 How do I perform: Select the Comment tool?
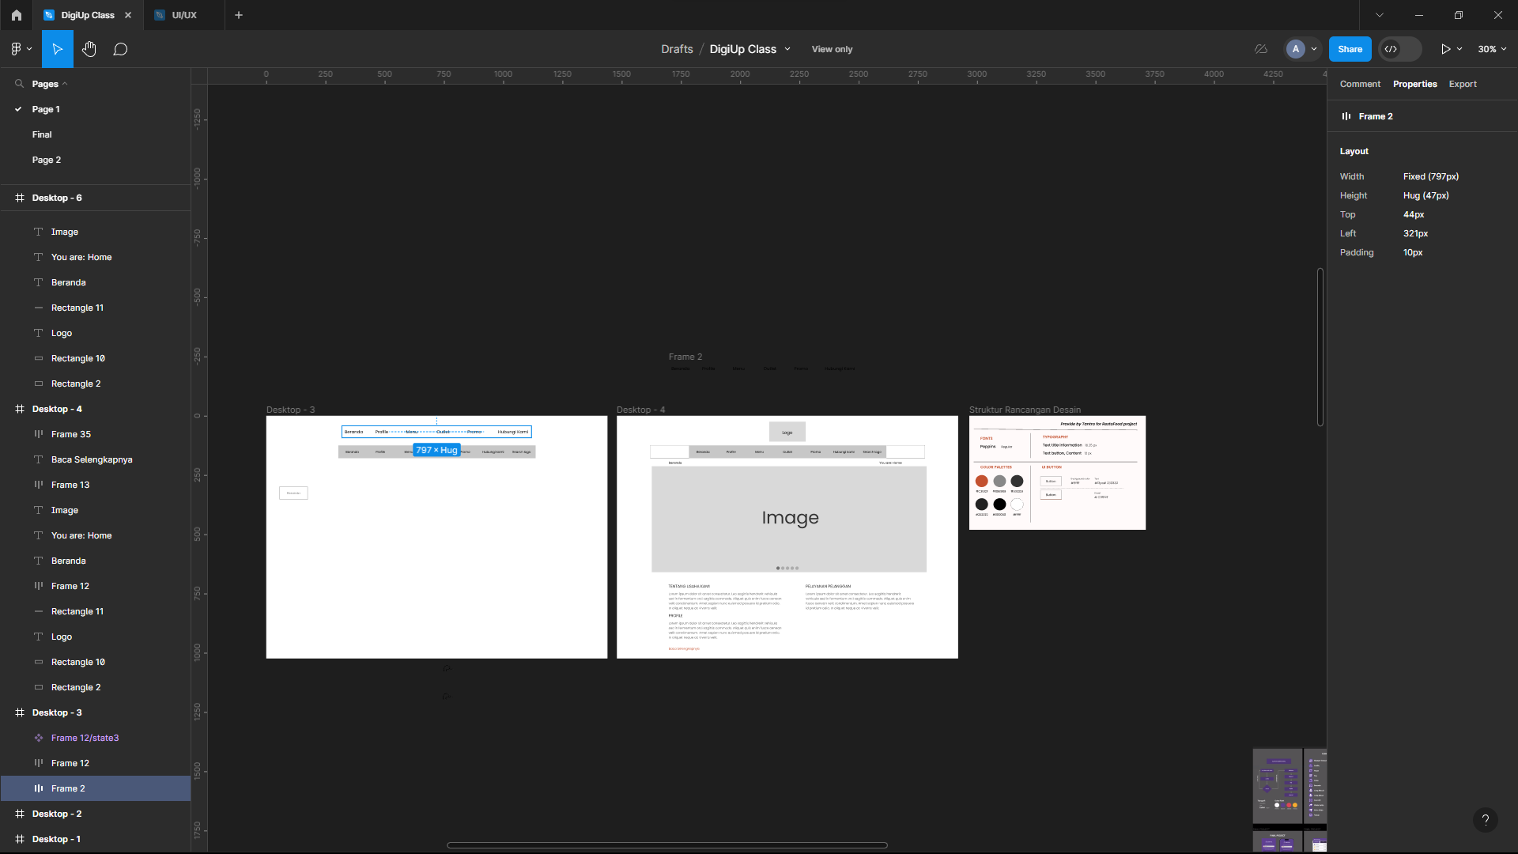pyautogui.click(x=120, y=49)
